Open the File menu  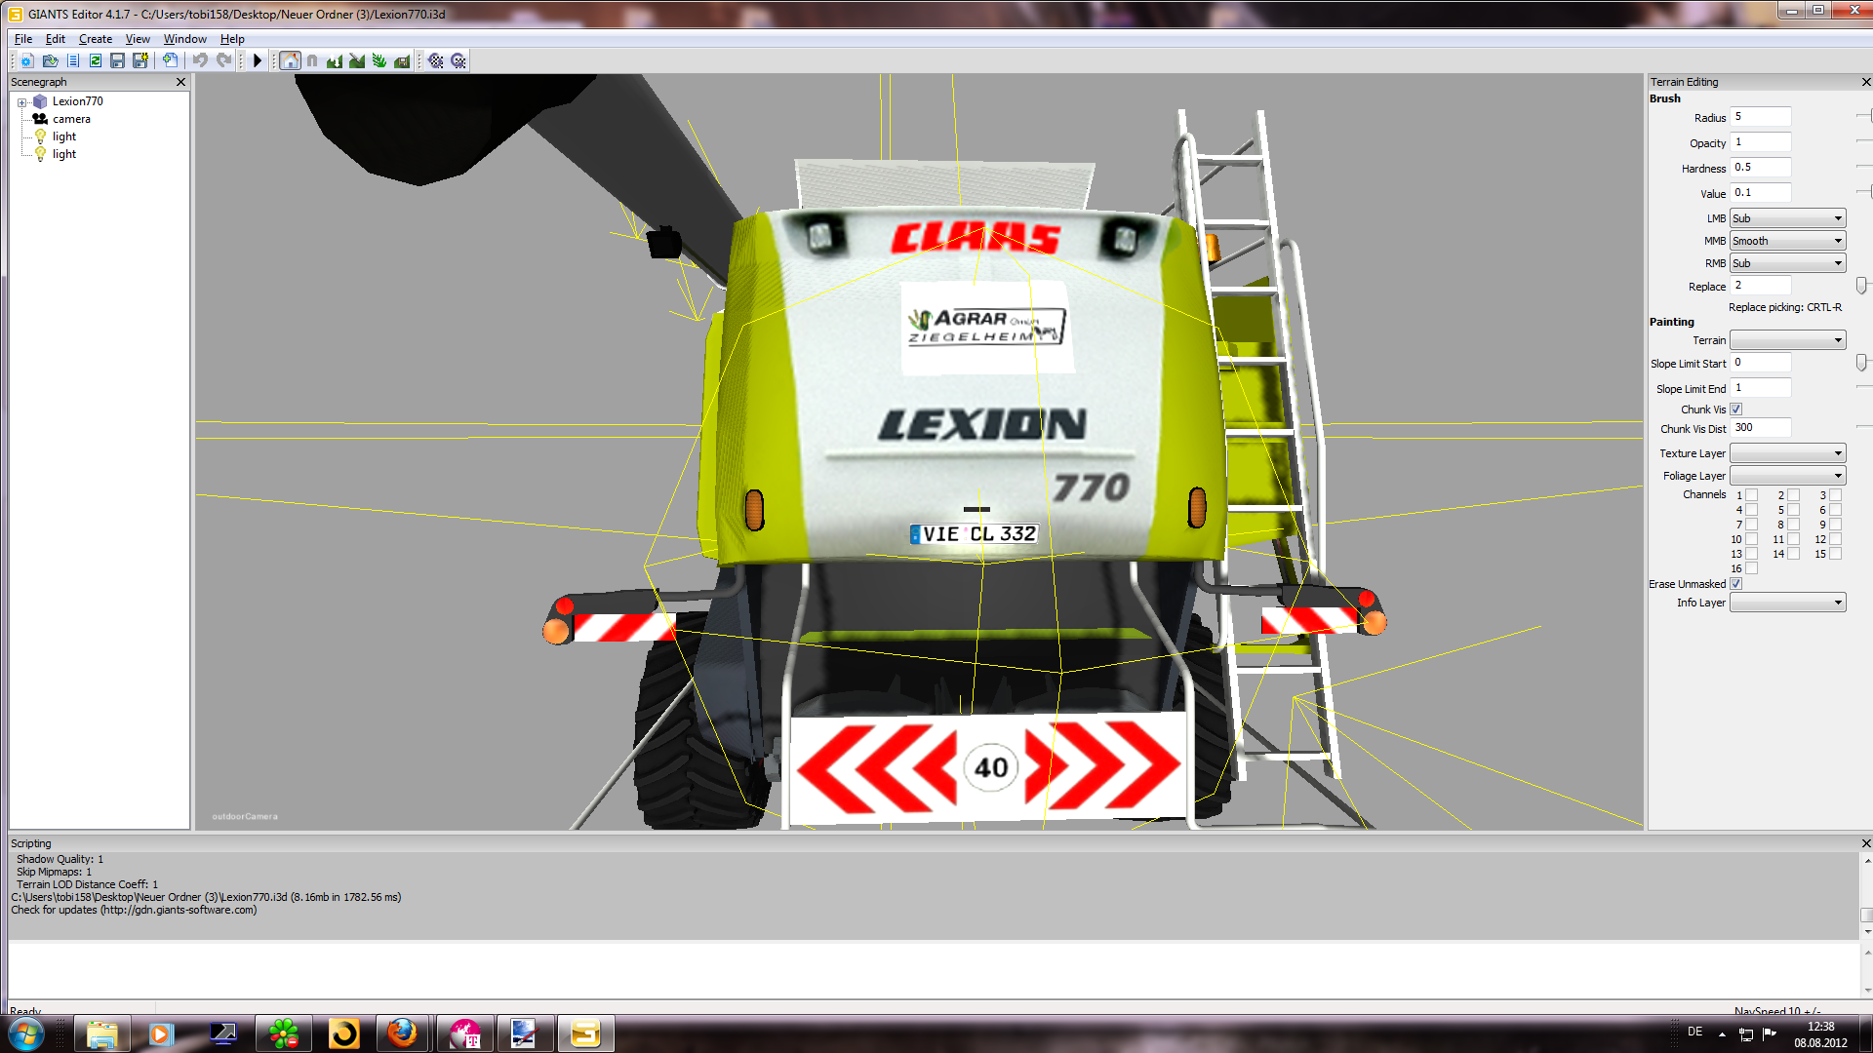pyautogui.click(x=23, y=39)
